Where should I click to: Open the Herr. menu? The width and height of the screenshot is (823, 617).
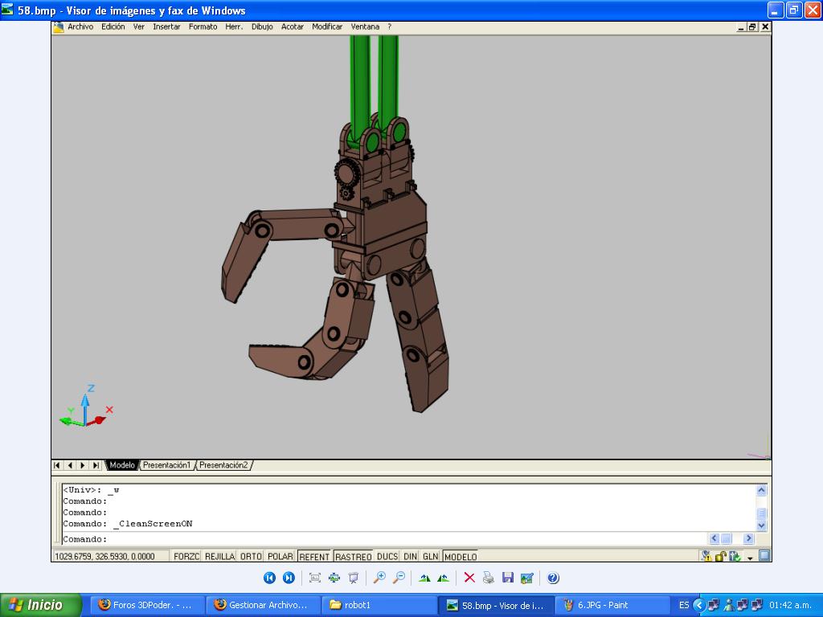pos(234,27)
